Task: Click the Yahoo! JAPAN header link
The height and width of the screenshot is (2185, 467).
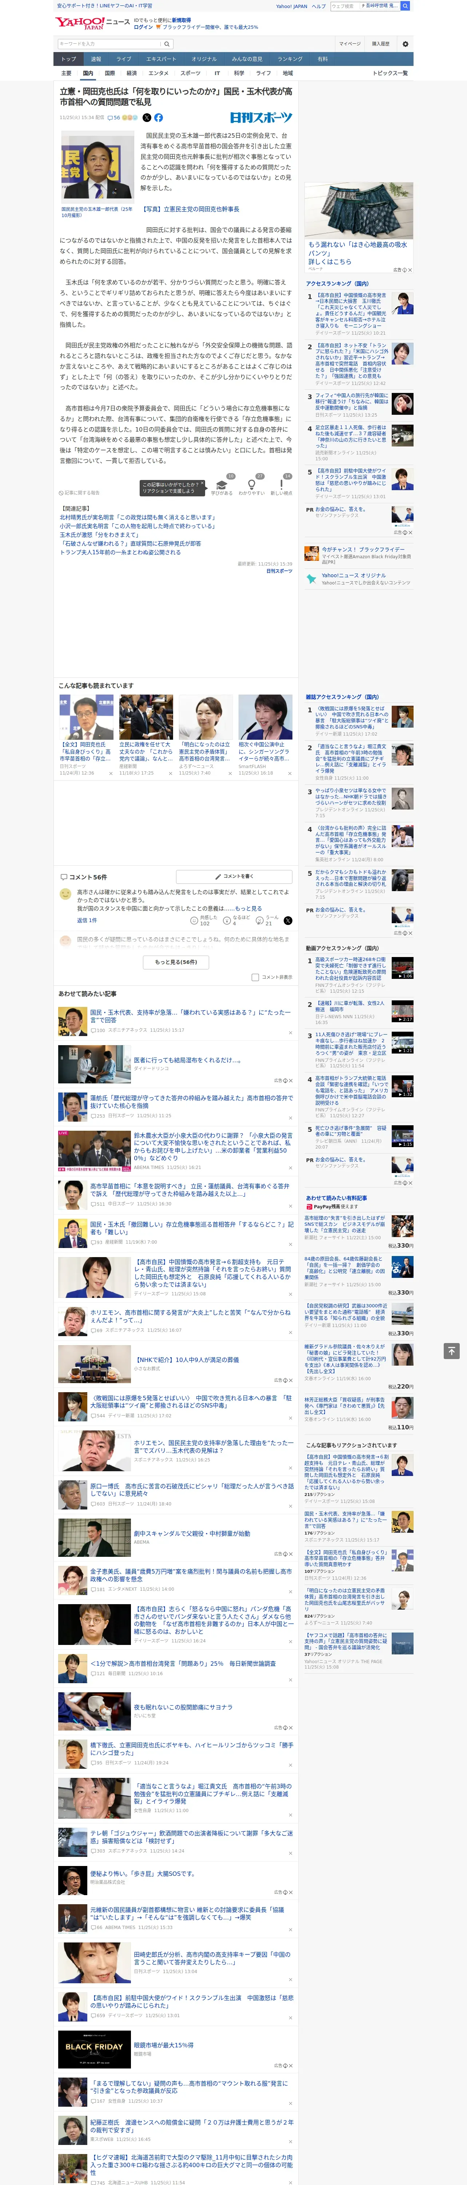Action: [x=292, y=6]
